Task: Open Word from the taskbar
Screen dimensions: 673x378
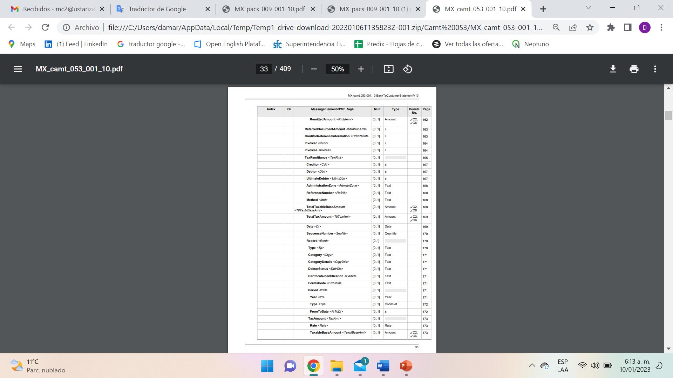Action: click(x=383, y=366)
